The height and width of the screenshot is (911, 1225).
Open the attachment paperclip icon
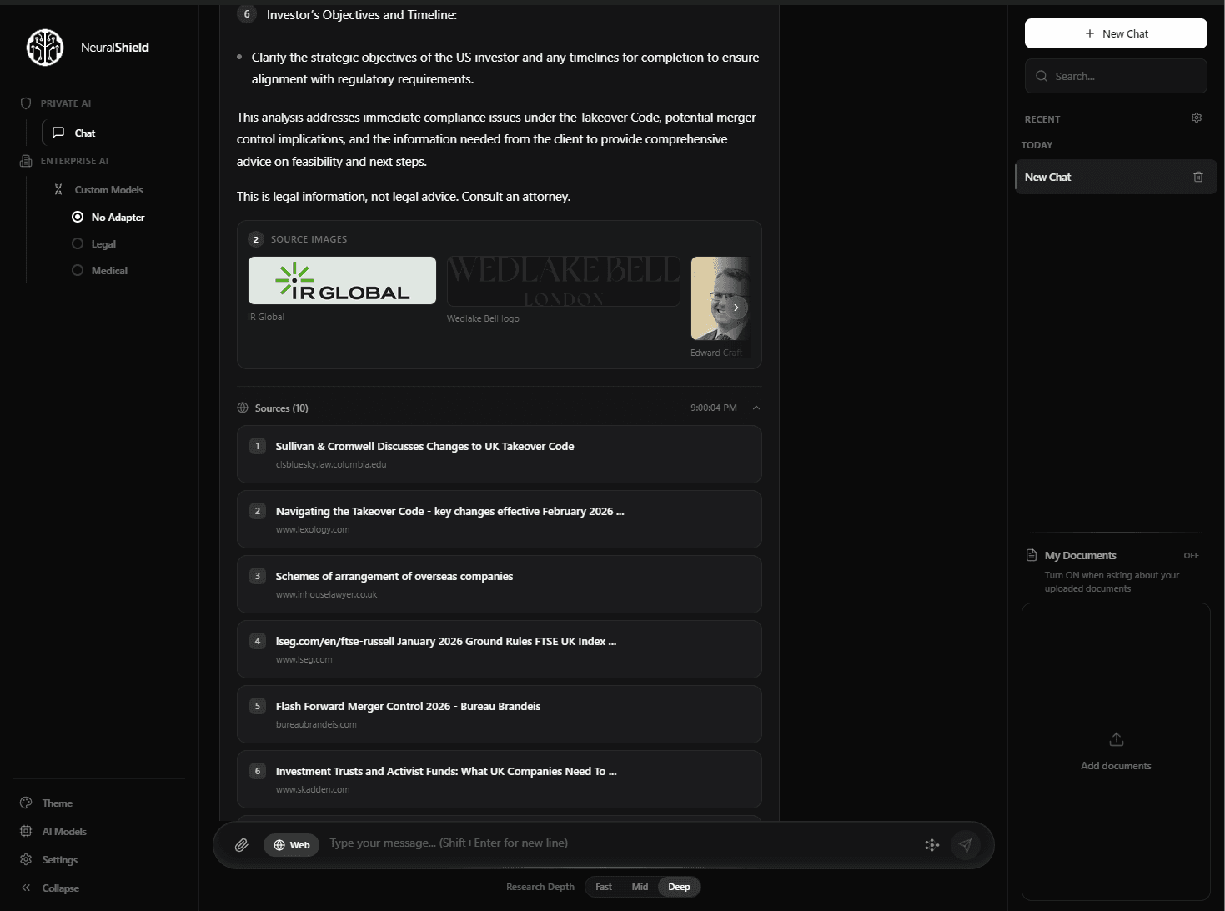click(x=242, y=844)
